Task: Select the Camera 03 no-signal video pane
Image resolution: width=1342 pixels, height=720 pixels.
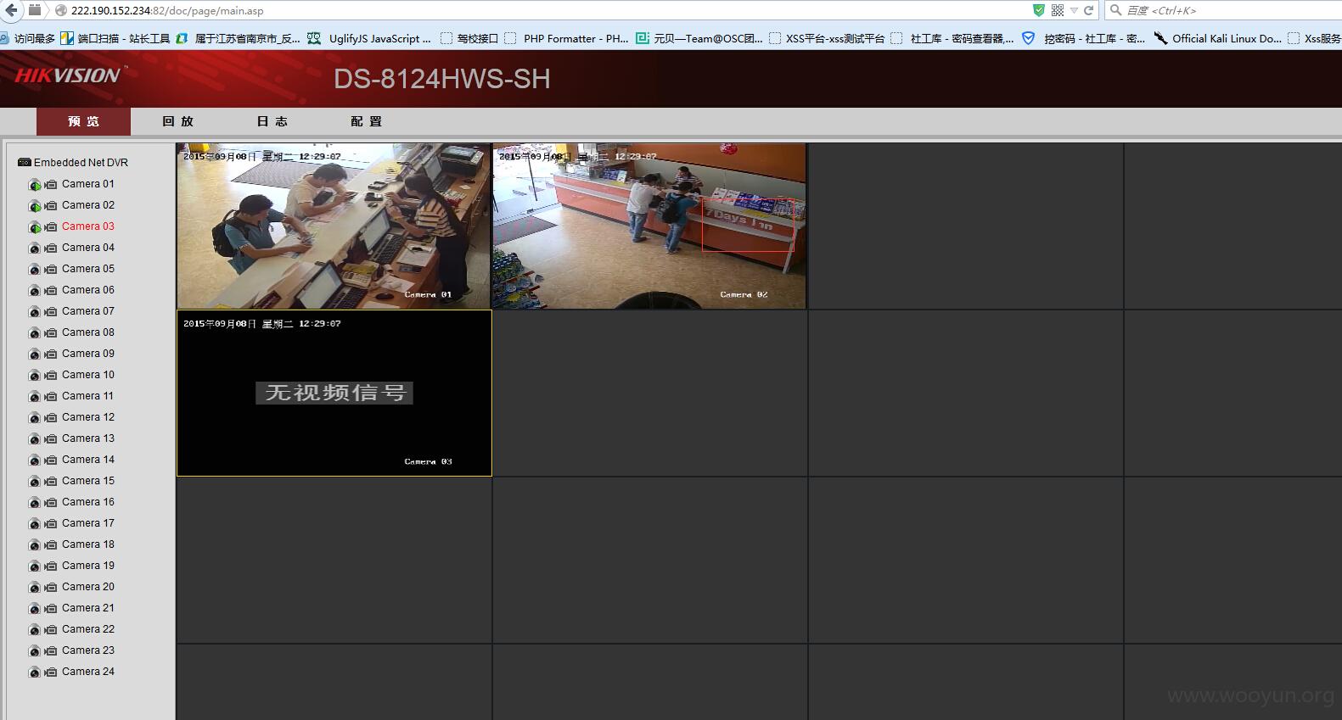Action: (334, 393)
